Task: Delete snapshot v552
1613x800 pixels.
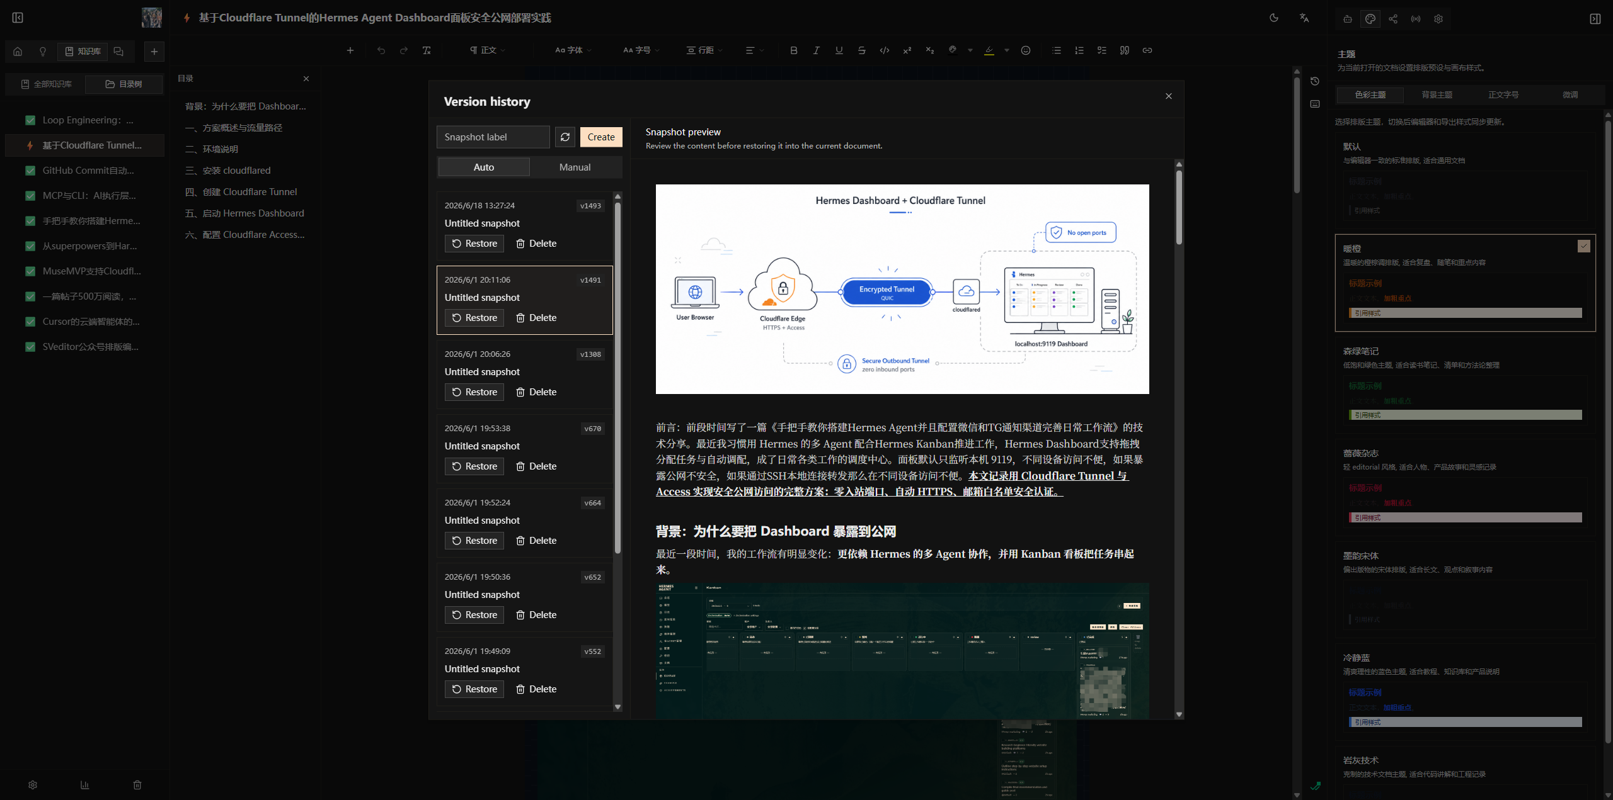Action: pyautogui.click(x=536, y=689)
